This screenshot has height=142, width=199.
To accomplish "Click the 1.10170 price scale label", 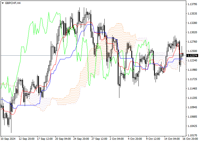I will [x=192, y=135].
